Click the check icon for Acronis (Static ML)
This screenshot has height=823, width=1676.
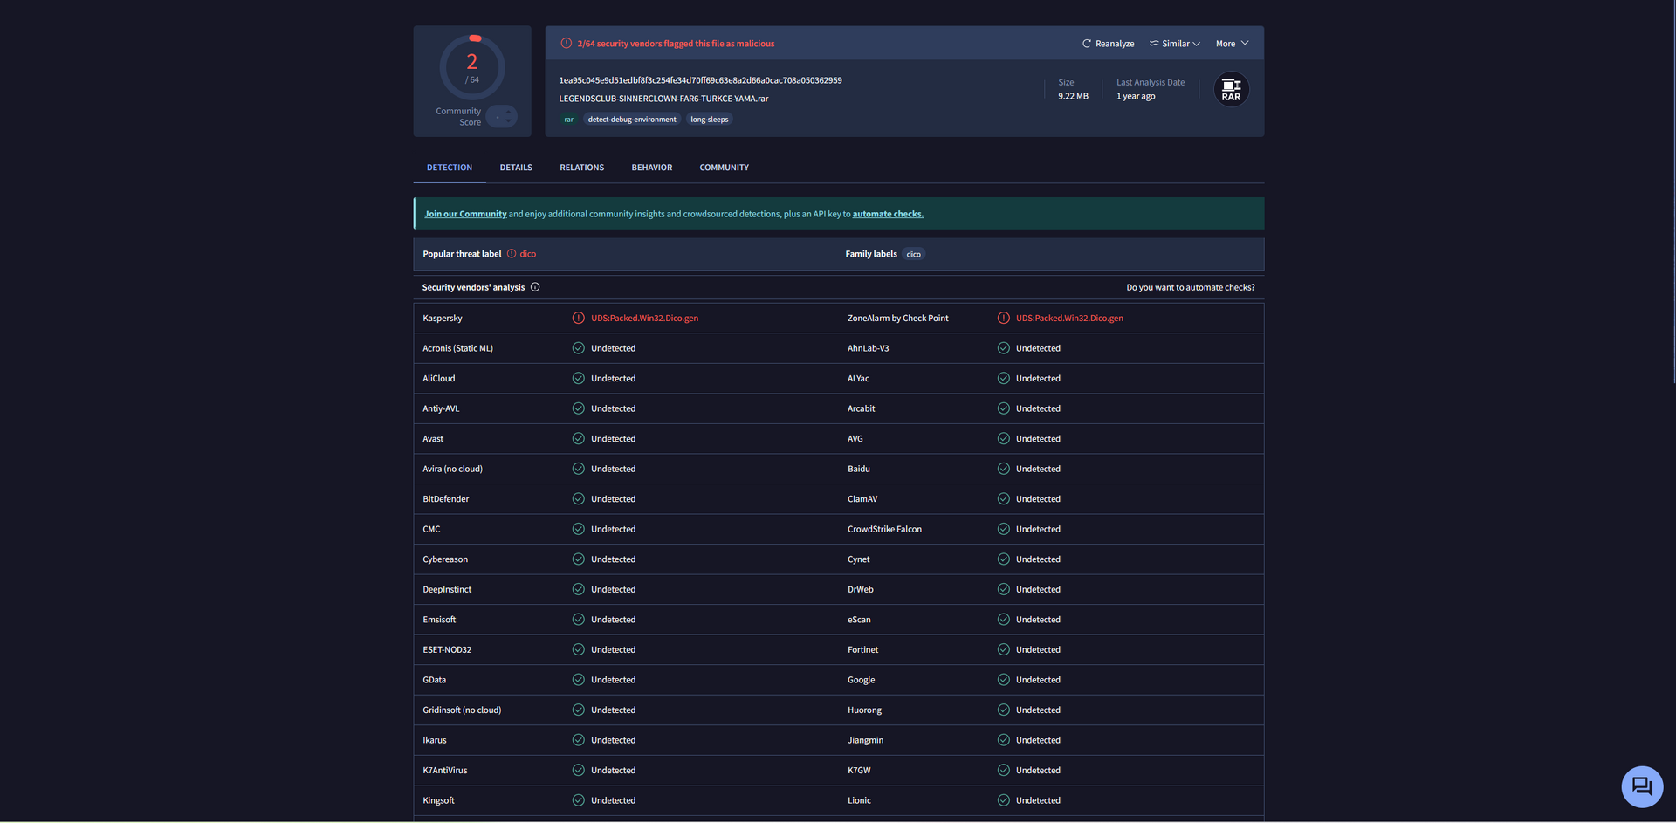pyautogui.click(x=578, y=348)
